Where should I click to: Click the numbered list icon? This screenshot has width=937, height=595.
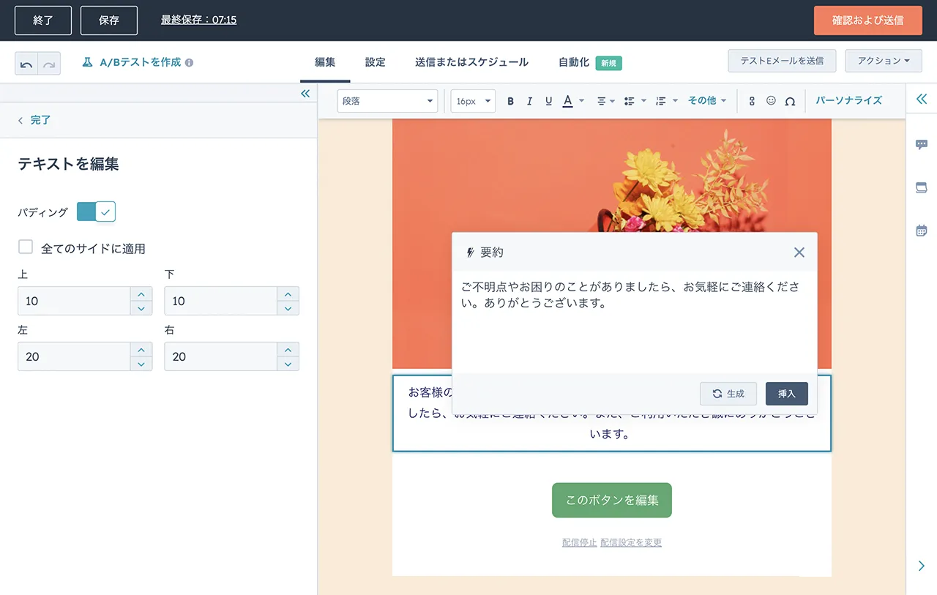click(x=660, y=101)
